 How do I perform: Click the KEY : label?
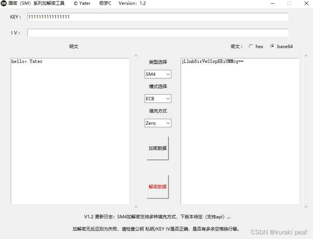[x=15, y=17]
